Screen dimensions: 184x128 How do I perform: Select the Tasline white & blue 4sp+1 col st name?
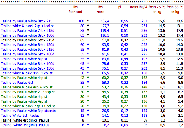click(x=27, y=73)
